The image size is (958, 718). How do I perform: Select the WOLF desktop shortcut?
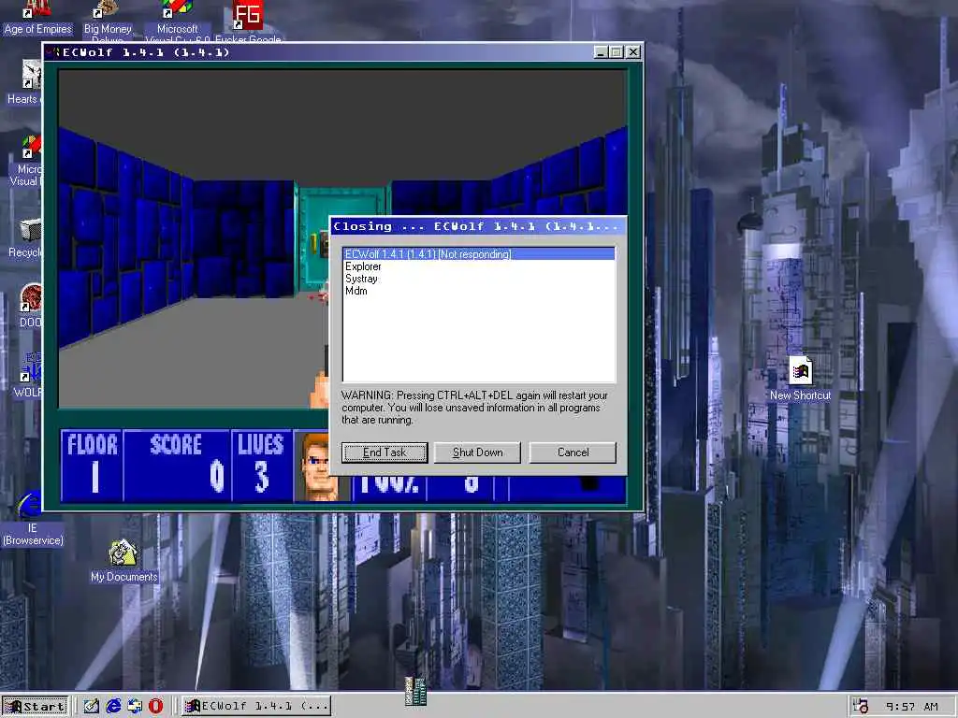28,374
